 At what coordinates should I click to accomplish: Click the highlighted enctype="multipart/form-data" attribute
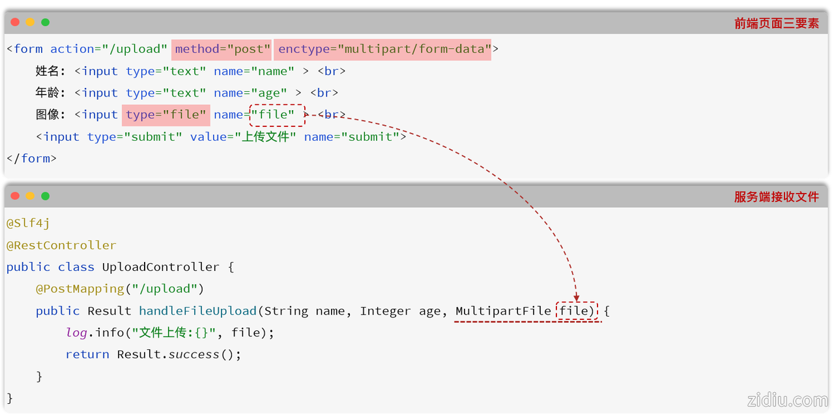[x=382, y=50]
